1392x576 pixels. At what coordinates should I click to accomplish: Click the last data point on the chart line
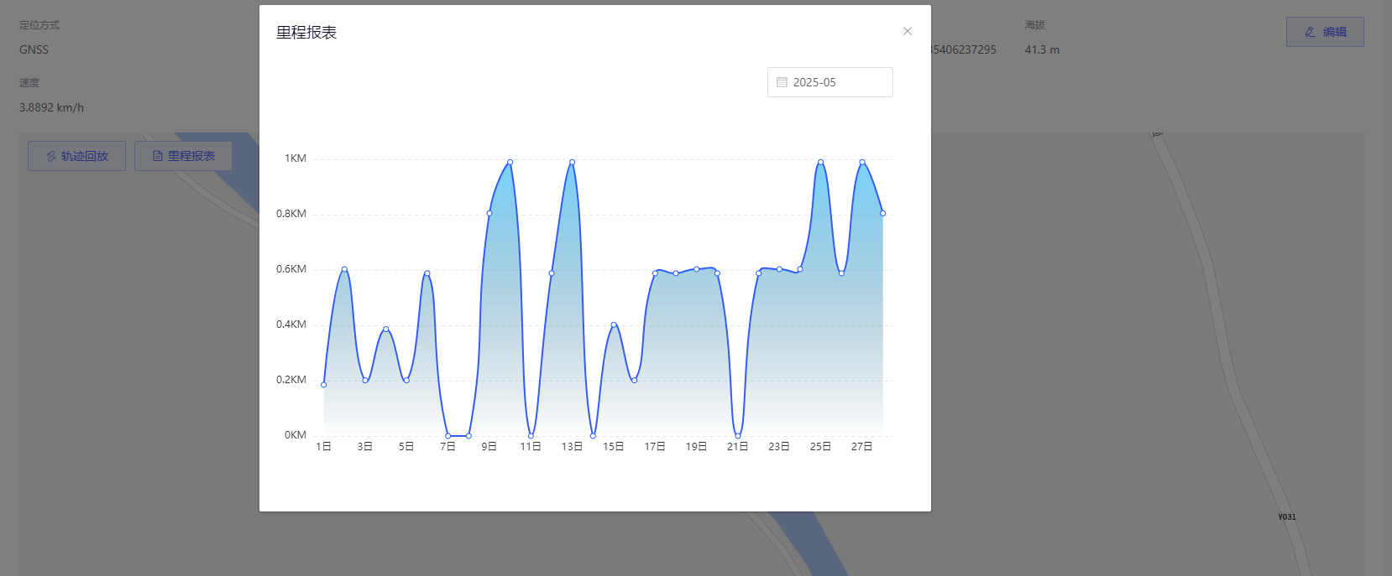click(882, 213)
